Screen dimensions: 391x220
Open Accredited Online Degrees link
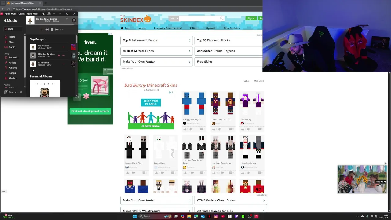tap(228, 51)
